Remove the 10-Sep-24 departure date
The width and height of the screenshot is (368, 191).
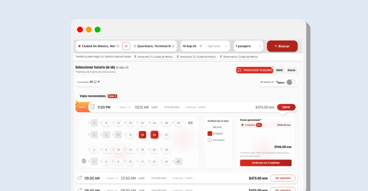pos(201,46)
